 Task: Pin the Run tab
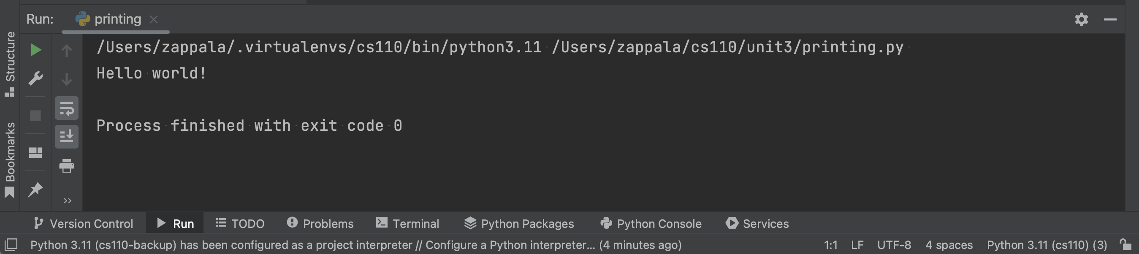click(35, 190)
